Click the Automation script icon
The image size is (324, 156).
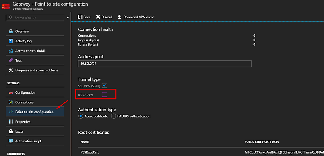pyautogui.click(x=11, y=141)
